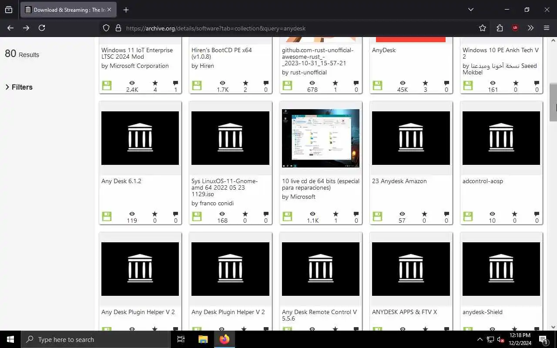Screen dimensions: 557x348
Task: Open Windows 10 PE Ankh Tech V 2
Action: pyautogui.click(x=500, y=53)
